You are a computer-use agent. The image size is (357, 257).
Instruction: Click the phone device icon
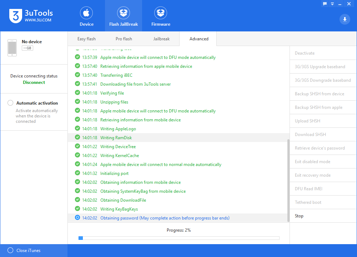click(12, 48)
